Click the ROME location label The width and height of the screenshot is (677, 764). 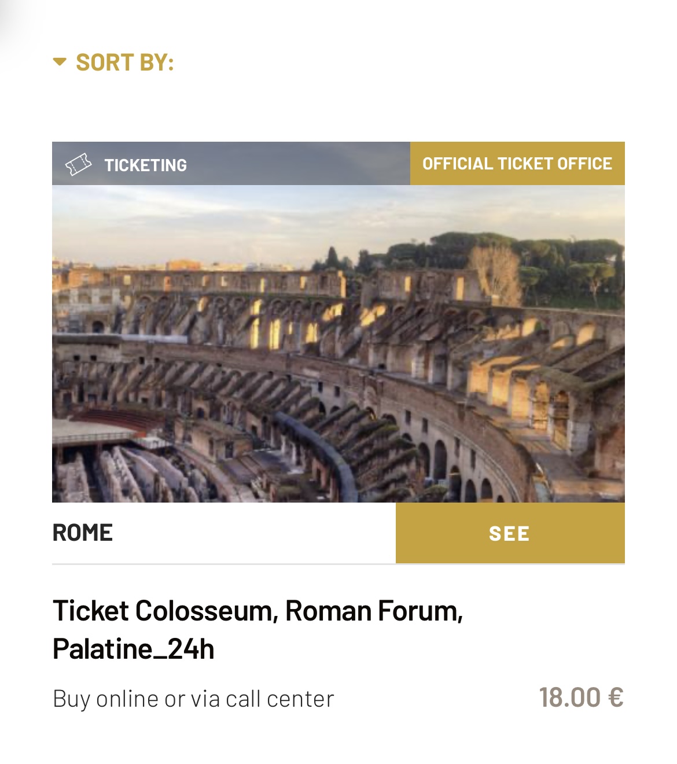[83, 533]
